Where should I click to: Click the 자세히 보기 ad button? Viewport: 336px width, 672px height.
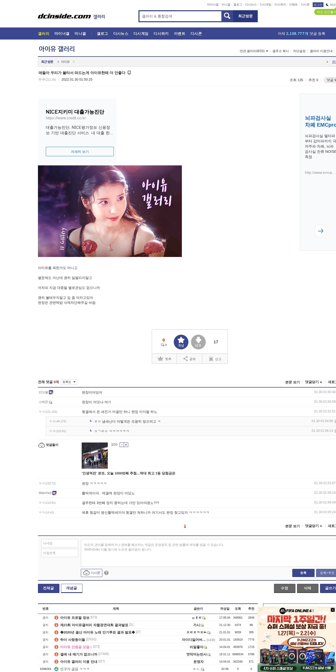(x=80, y=152)
